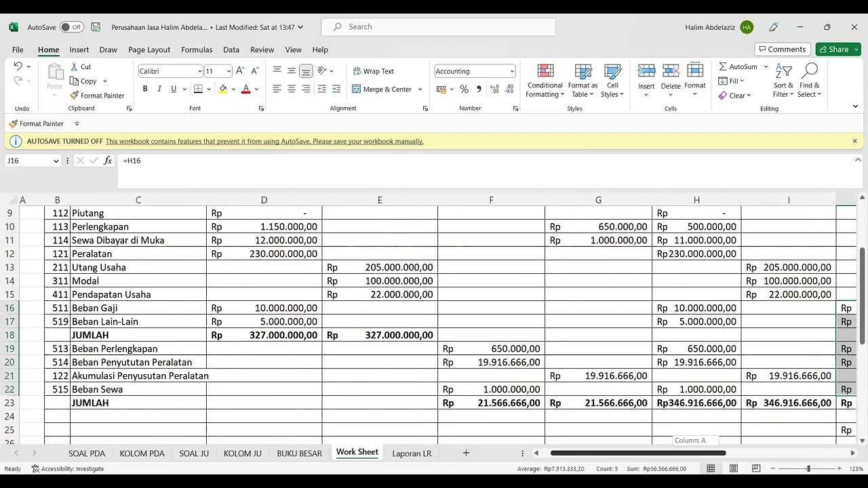
Task: Toggle Align Right button
Action: [306, 89]
